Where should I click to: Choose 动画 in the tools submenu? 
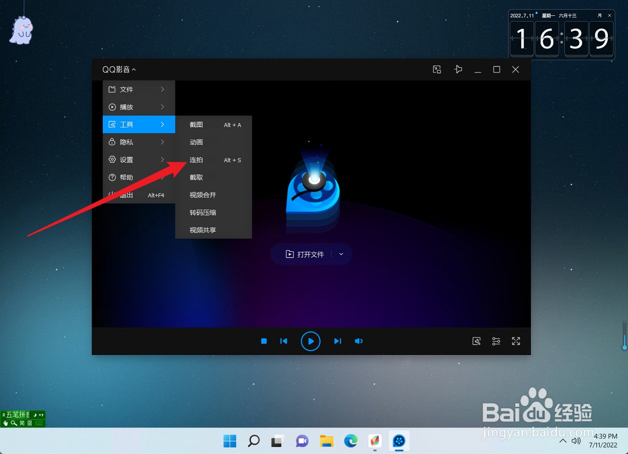[213, 142]
